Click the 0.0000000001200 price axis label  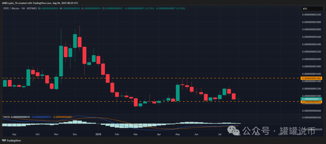click(312, 89)
